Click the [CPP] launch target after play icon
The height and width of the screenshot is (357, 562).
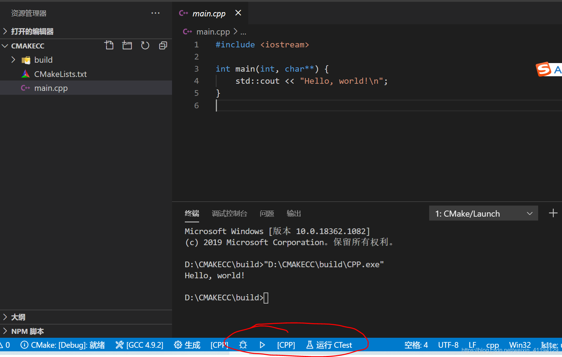286,345
